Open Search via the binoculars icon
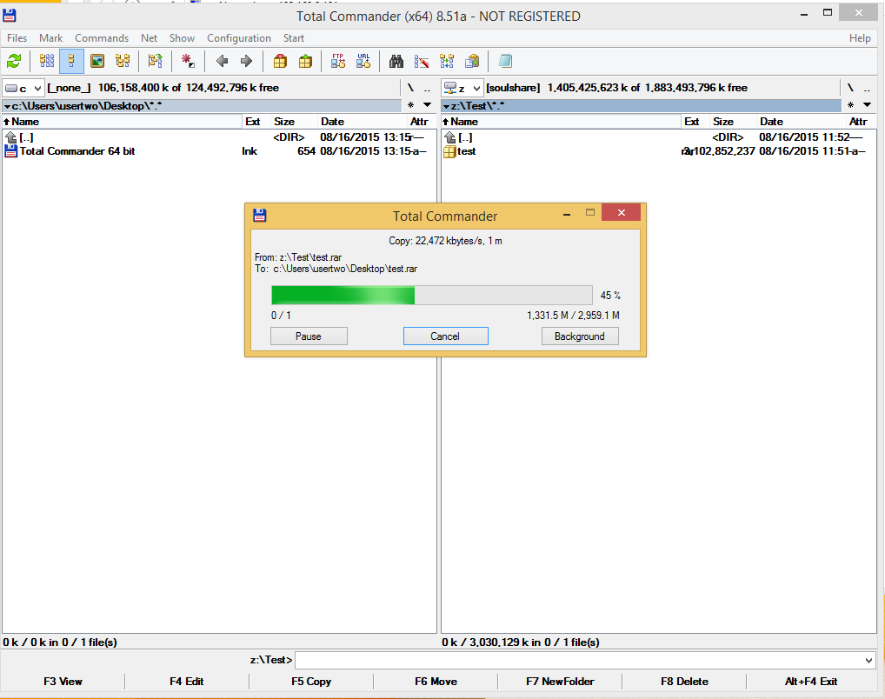This screenshot has height=699, width=885. coord(396,61)
